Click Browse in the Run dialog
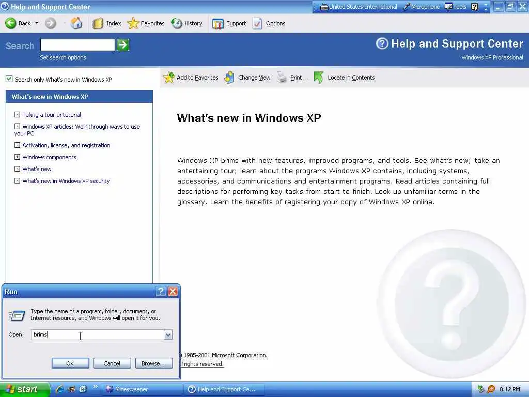The width and height of the screenshot is (529, 397). [x=154, y=363]
